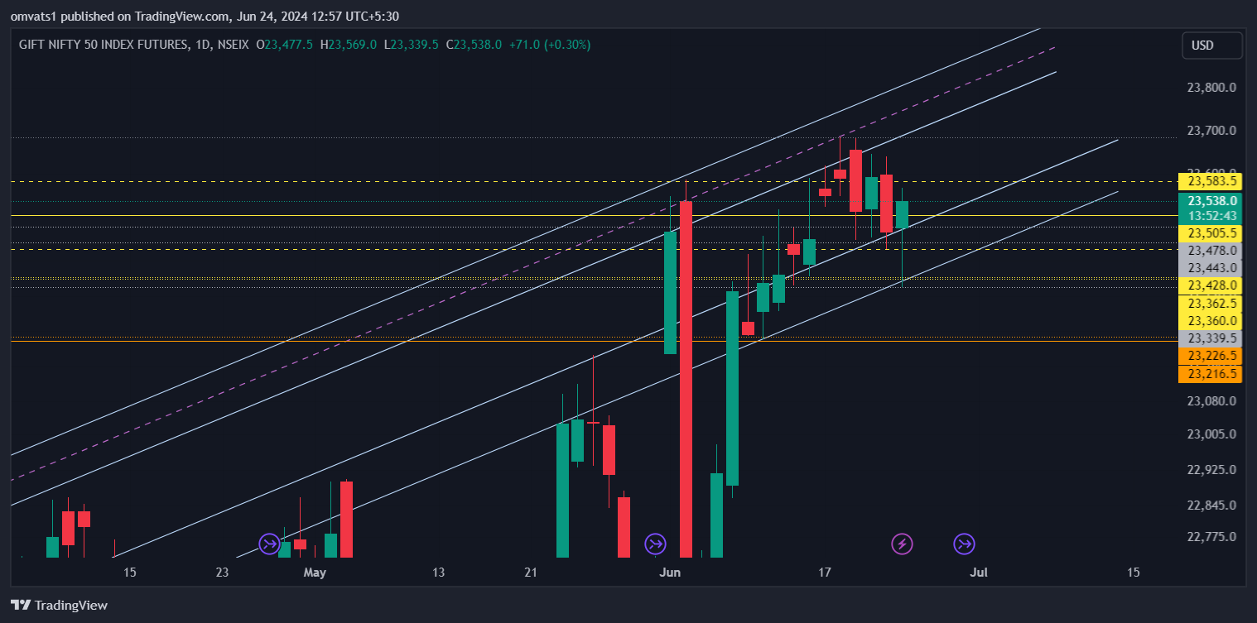Click the May label on time axis
Image resolution: width=1257 pixels, height=623 pixels.
pos(315,573)
